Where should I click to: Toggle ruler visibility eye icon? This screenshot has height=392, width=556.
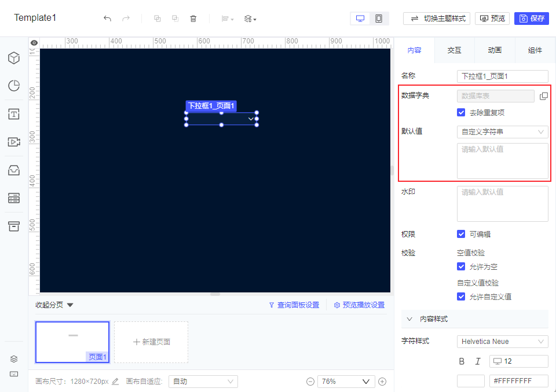(x=34, y=42)
